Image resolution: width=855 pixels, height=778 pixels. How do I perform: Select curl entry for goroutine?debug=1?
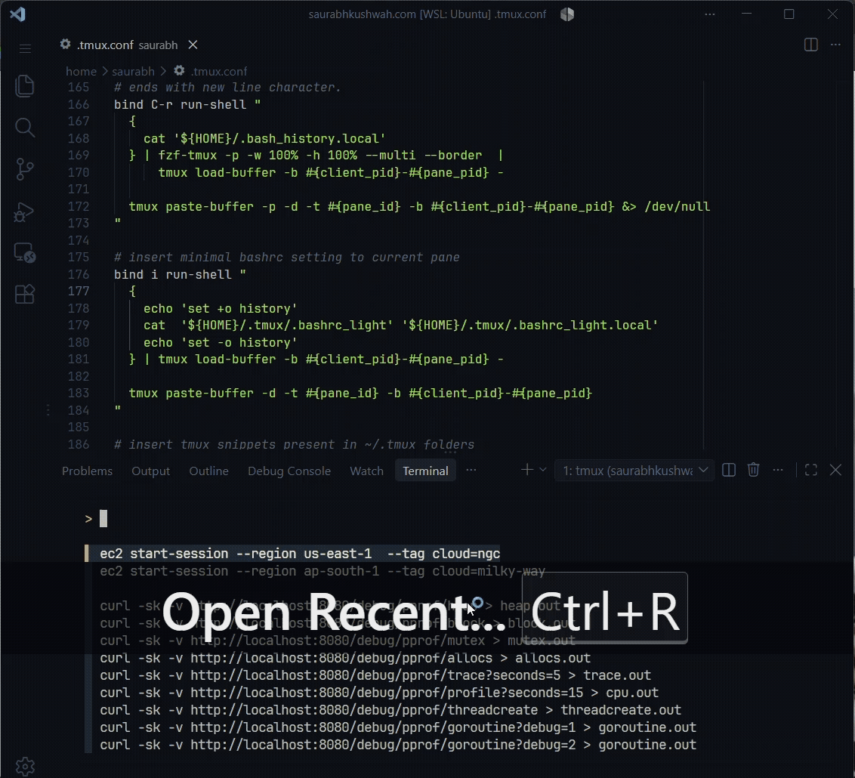[x=398, y=728]
